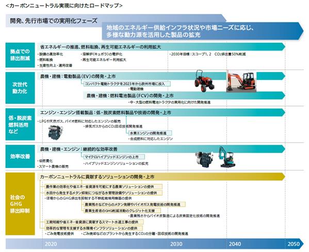Click the 継続的な効率改善 arrow heading
This screenshot has width=309, height=252.
click(79, 149)
